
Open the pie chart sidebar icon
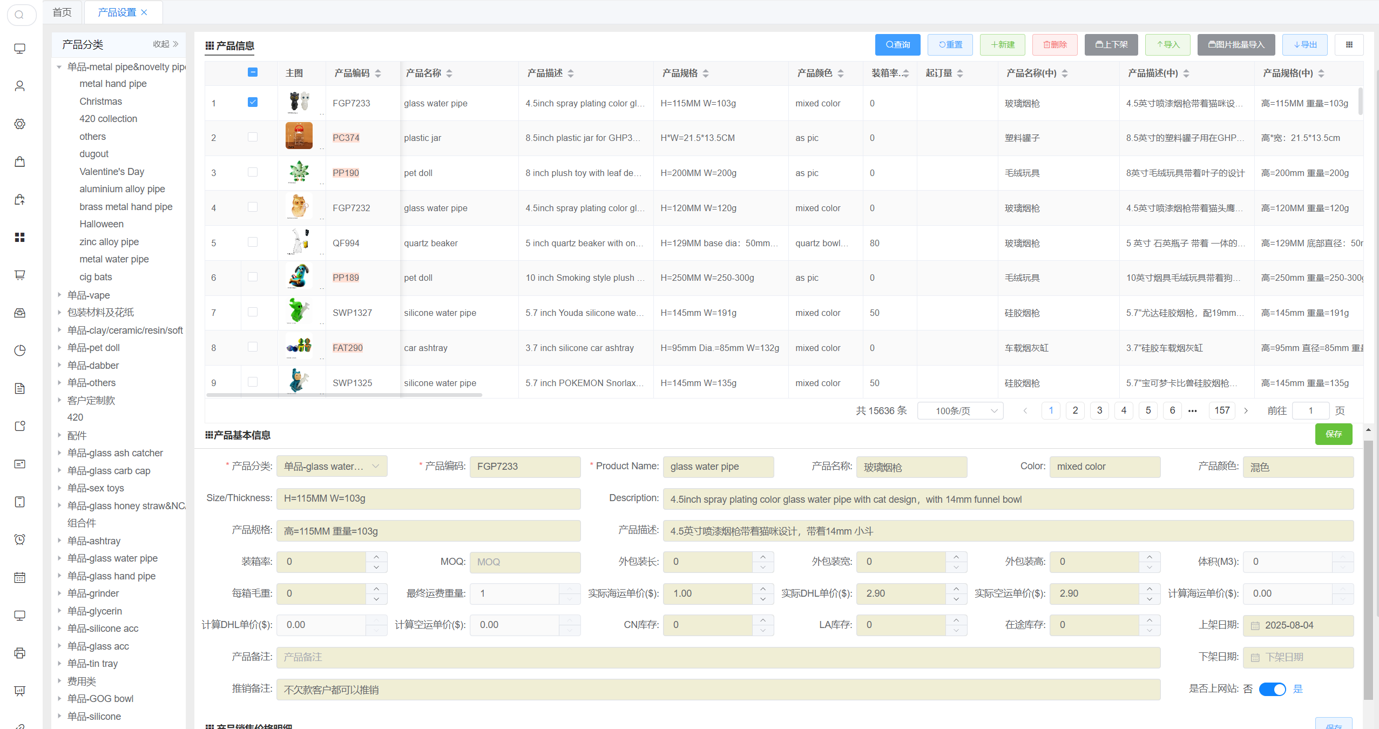click(x=19, y=350)
